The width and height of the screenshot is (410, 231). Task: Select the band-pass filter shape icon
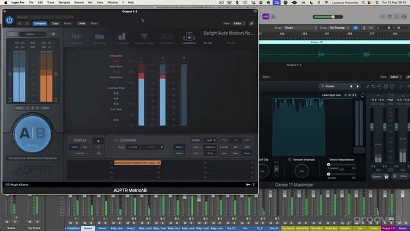[x=236, y=141]
